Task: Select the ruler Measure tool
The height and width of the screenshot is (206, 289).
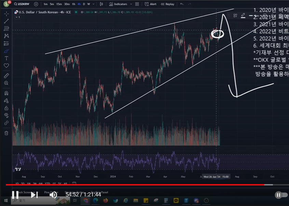Action: point(6,76)
